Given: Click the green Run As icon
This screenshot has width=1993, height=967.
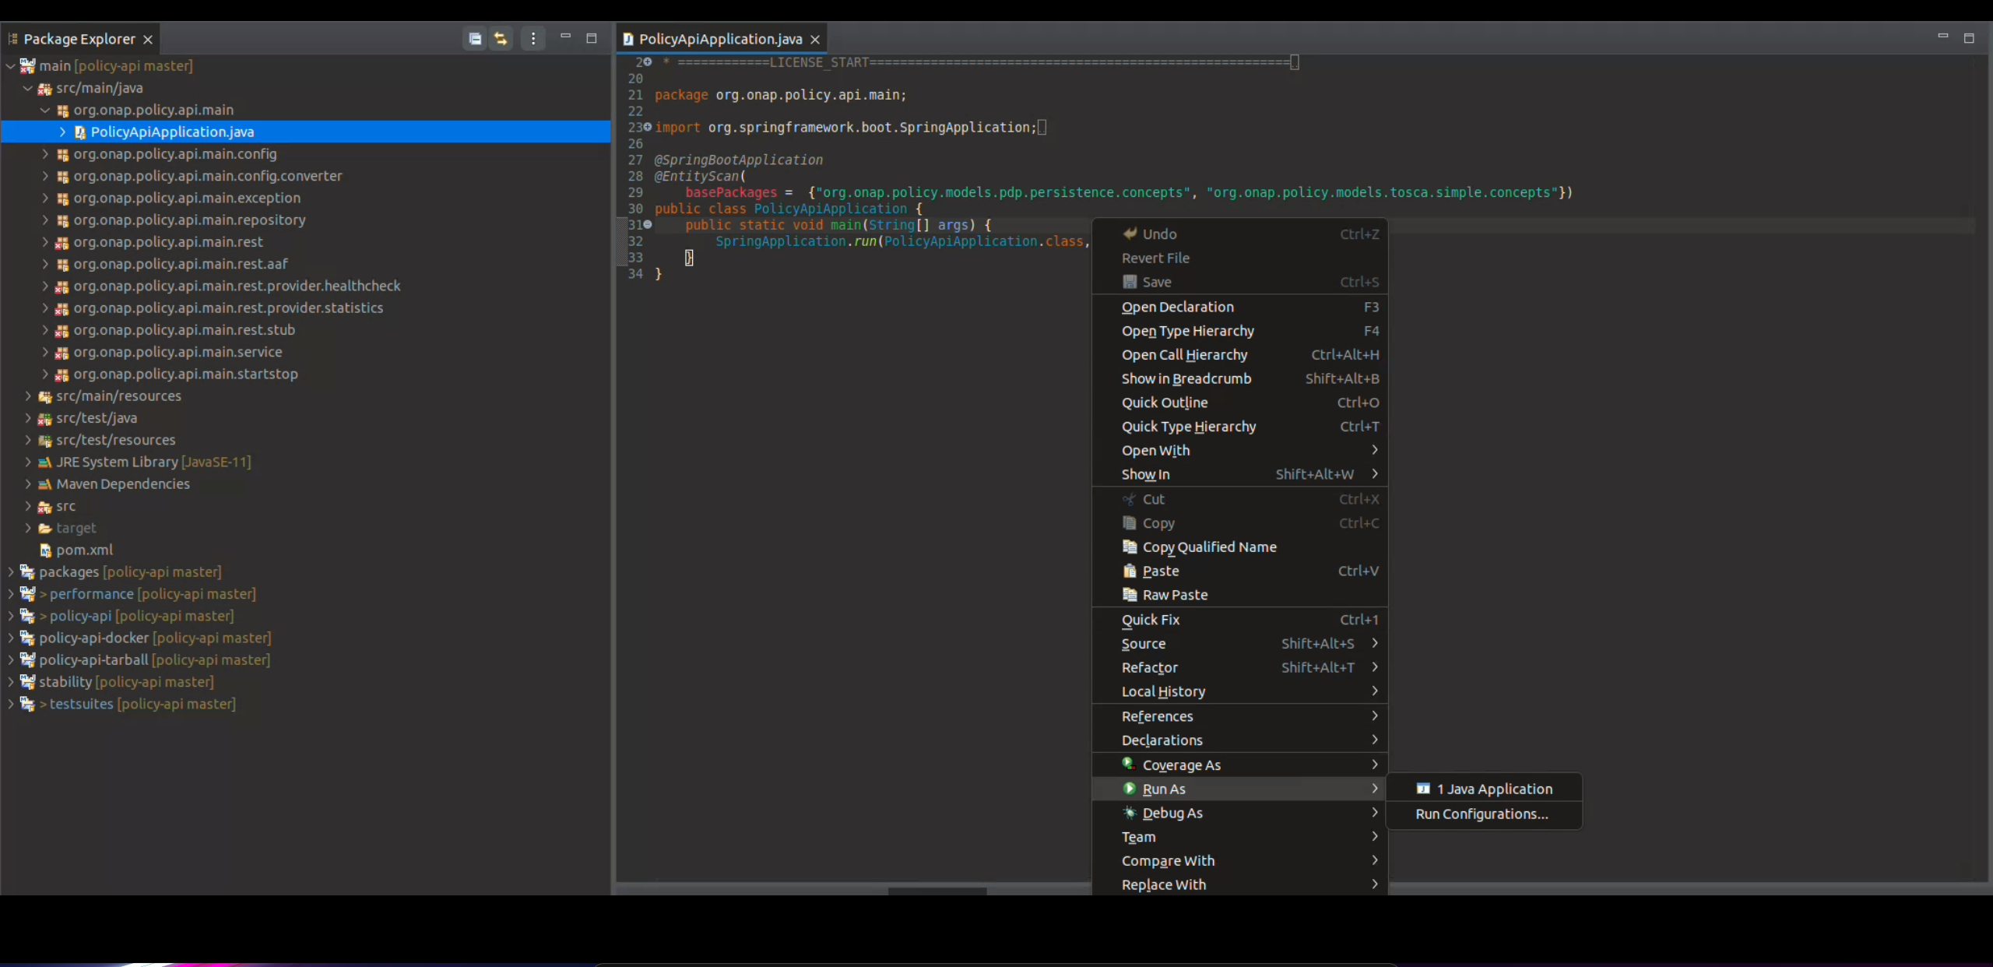Looking at the screenshot, I should click(x=1130, y=789).
